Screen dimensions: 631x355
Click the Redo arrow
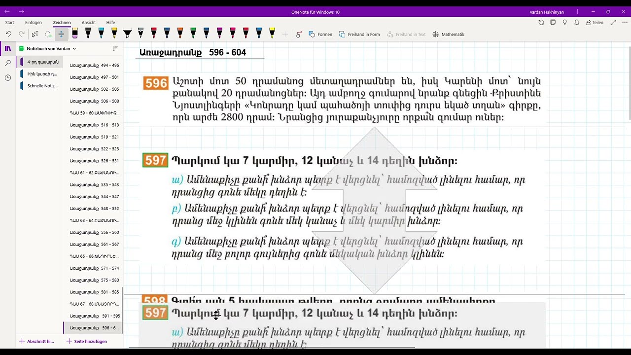point(22,34)
